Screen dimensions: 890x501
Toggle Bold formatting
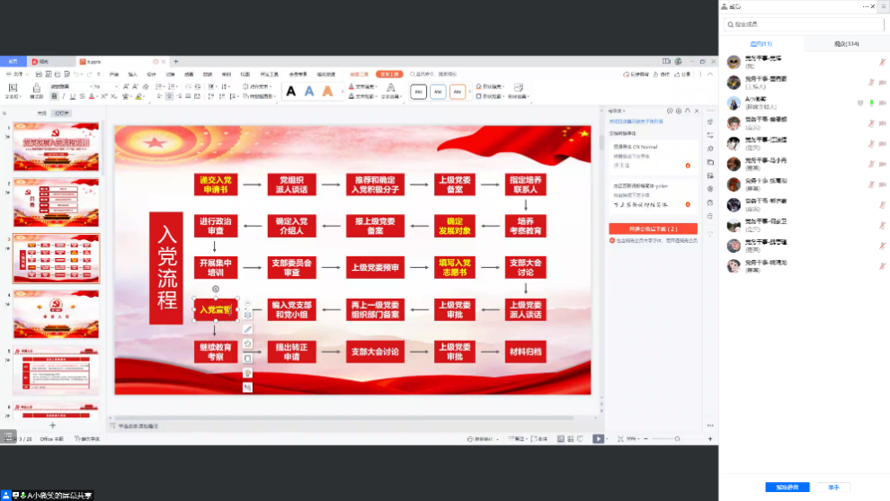click(54, 96)
